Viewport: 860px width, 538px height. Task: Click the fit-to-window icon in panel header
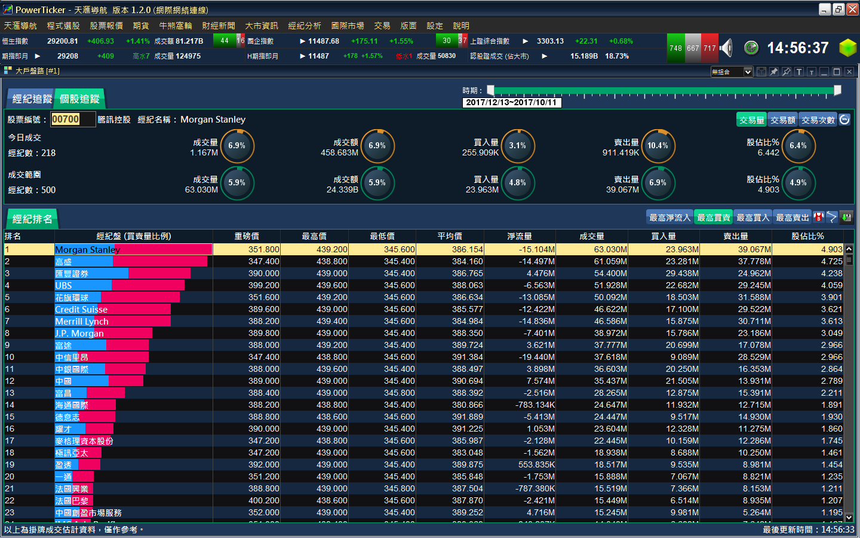[761, 72]
